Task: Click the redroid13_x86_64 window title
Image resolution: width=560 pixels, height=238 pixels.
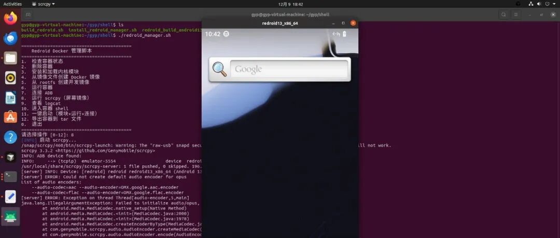Action: pos(280,23)
